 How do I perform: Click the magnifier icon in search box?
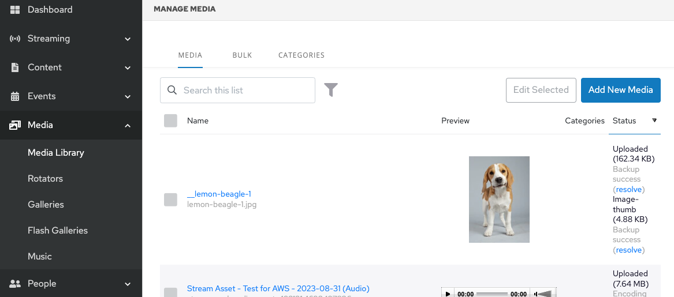point(172,90)
